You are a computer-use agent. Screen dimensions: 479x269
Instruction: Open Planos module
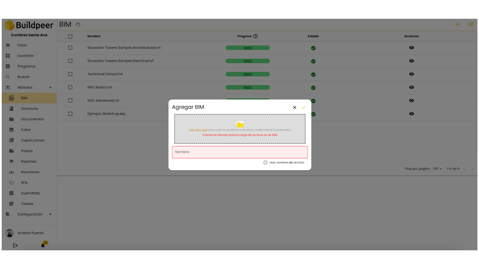[x=29, y=151]
